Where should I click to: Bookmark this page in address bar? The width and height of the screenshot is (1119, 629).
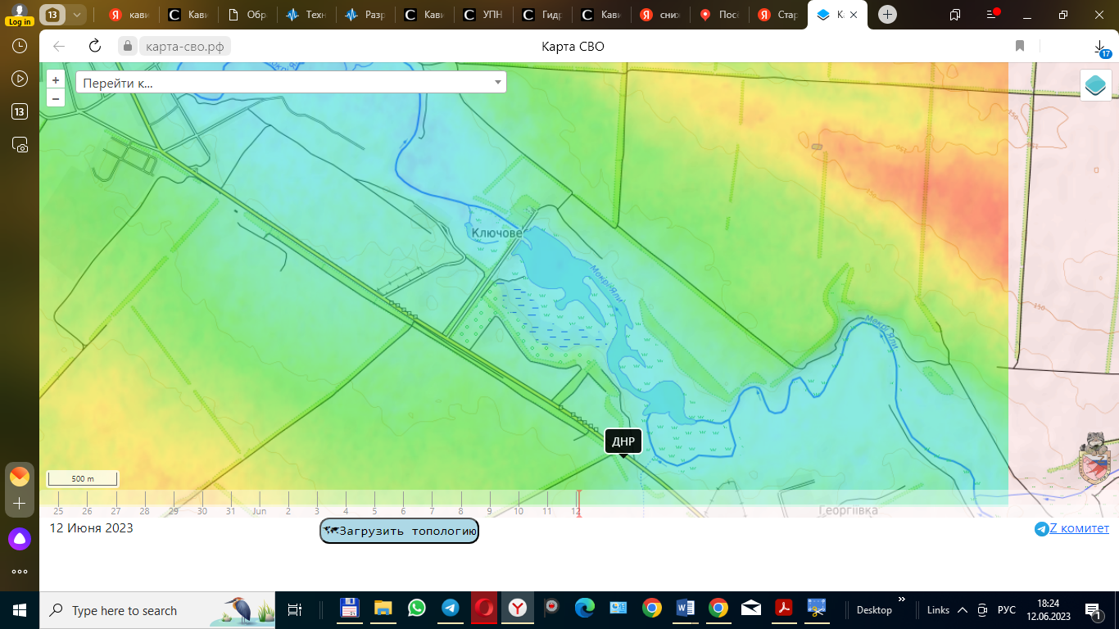(x=1020, y=46)
